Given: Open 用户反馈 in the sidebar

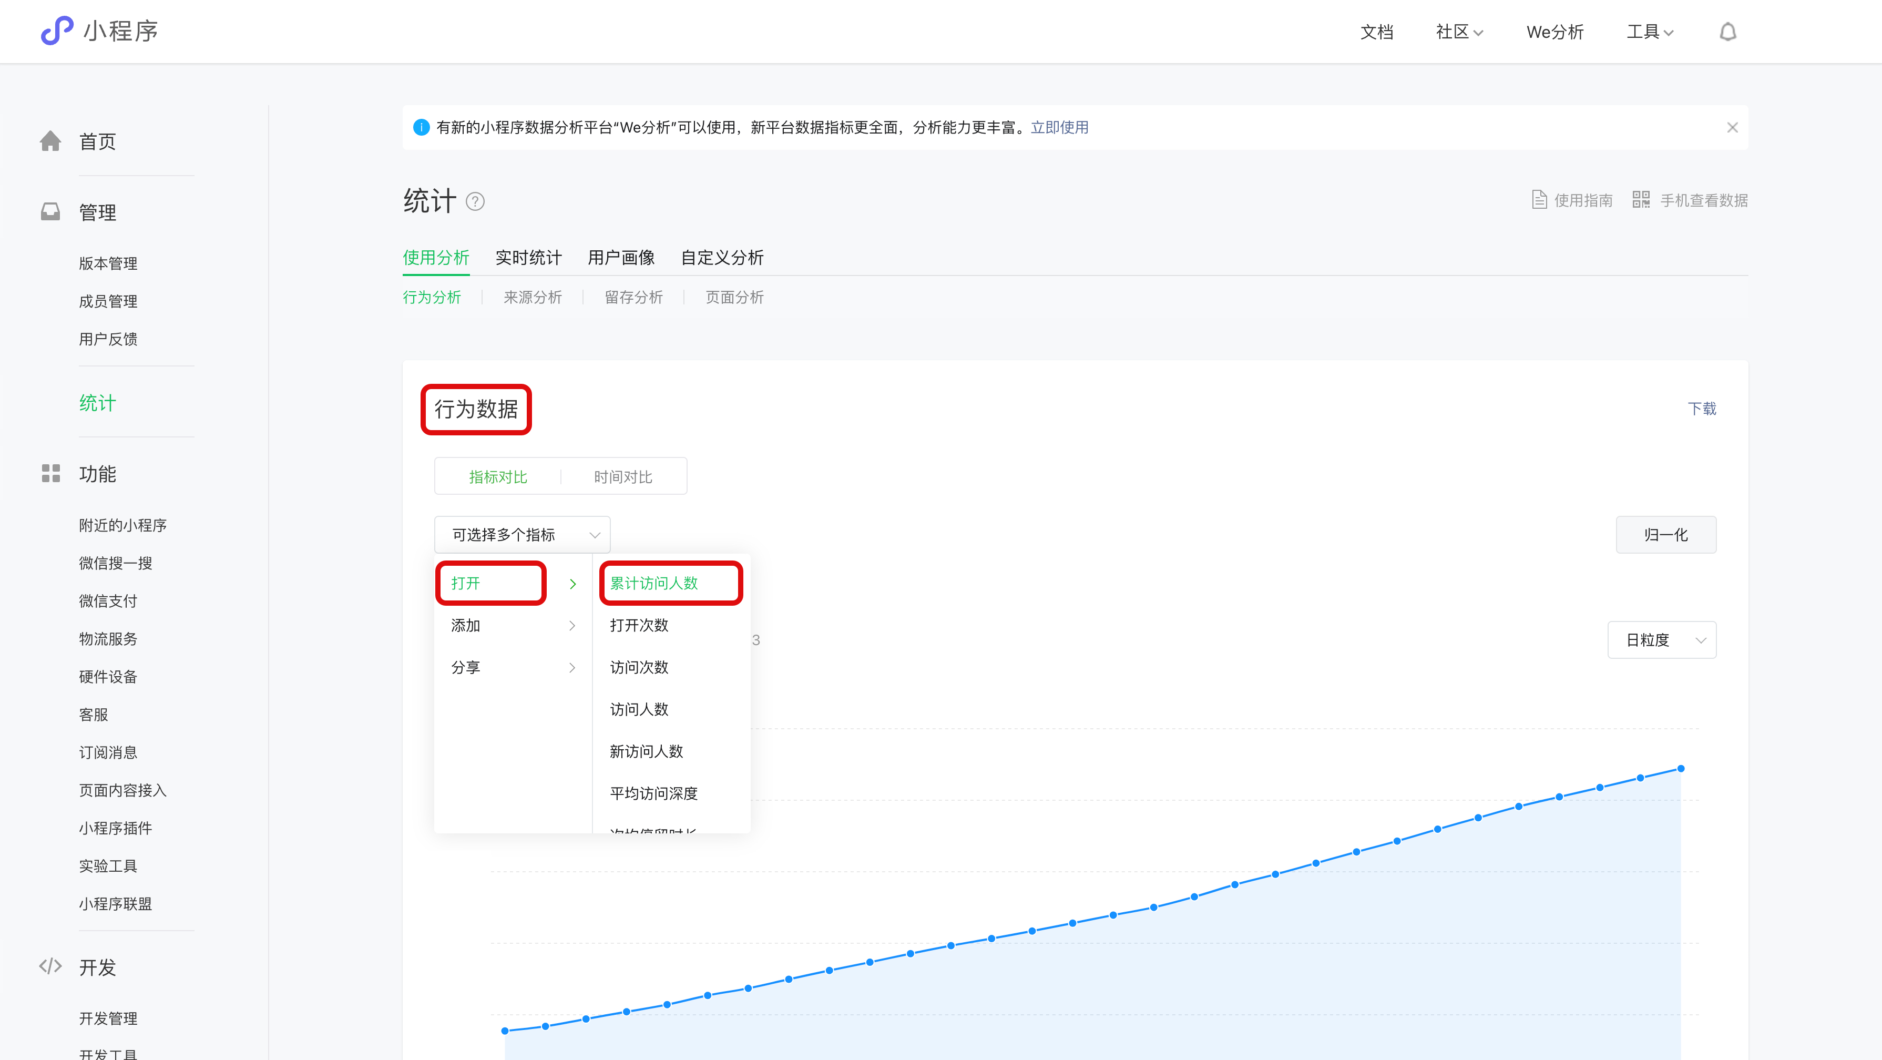Looking at the screenshot, I should point(108,339).
